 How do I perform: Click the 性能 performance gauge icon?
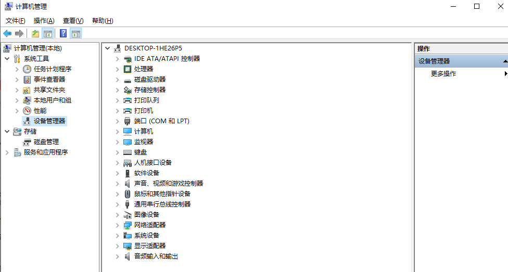(x=27, y=111)
